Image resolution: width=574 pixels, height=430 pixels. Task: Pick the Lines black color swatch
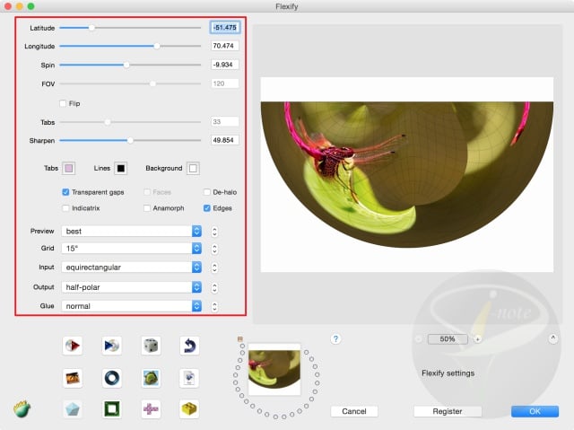(120, 168)
